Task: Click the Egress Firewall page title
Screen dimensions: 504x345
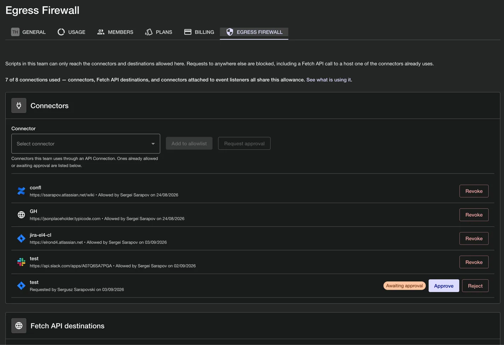Action: [43, 10]
